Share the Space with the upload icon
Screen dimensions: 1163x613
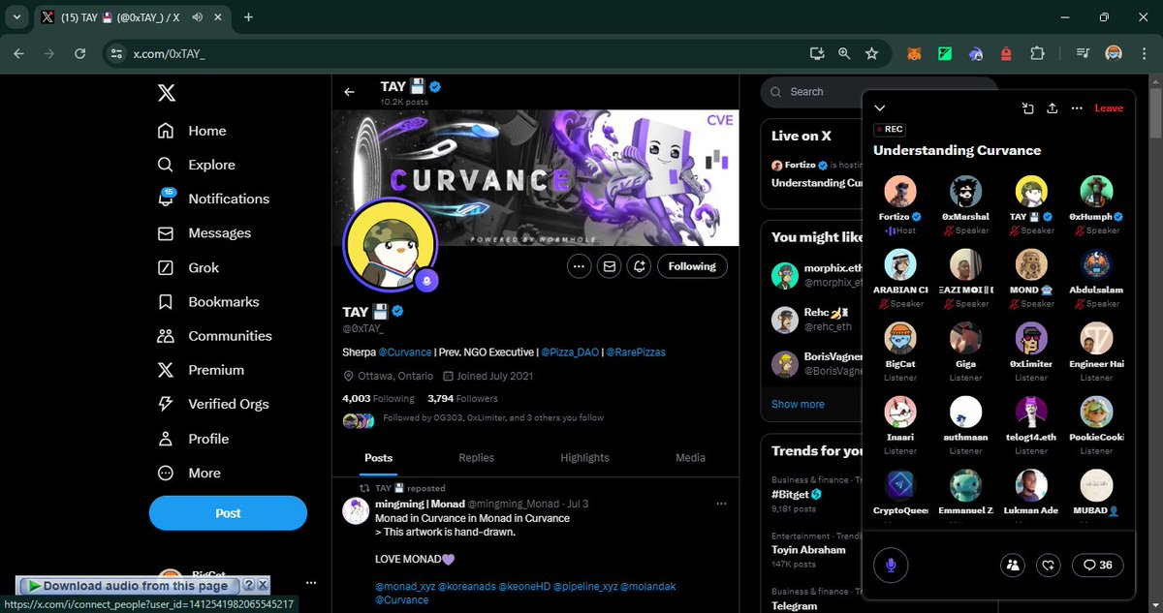point(1053,108)
